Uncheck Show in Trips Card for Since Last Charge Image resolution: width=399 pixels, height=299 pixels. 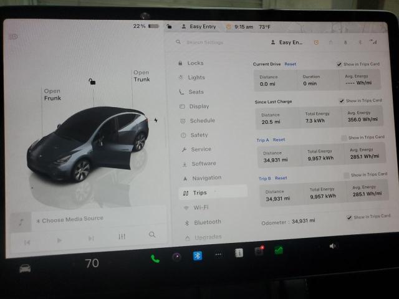click(x=342, y=101)
